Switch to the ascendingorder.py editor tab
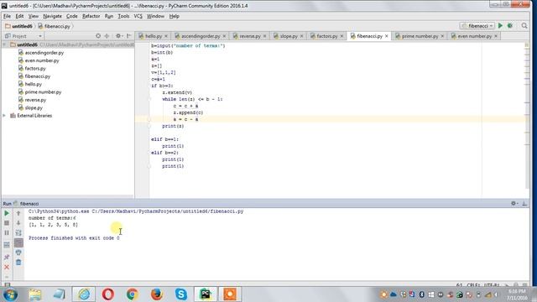 [201, 36]
